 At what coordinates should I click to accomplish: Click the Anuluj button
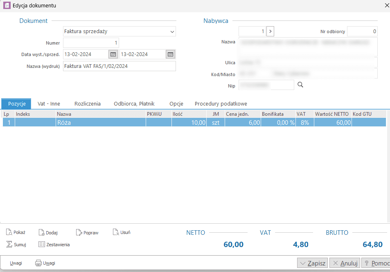(345, 263)
